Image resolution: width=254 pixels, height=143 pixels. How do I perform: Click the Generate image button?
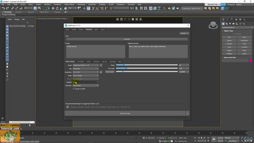click(125, 113)
